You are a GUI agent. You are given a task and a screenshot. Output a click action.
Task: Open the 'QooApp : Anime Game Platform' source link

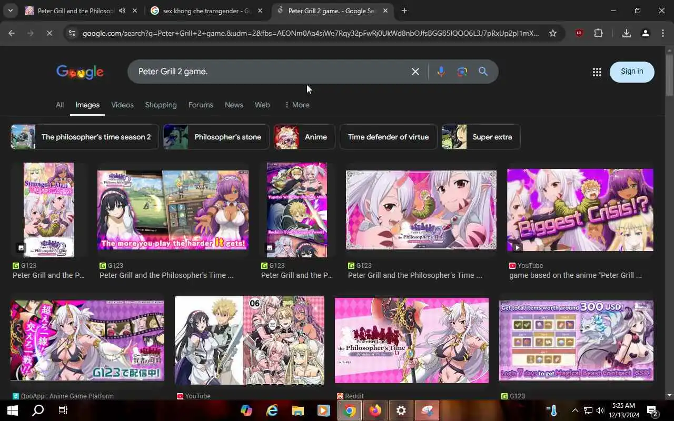pyautogui.click(x=67, y=396)
